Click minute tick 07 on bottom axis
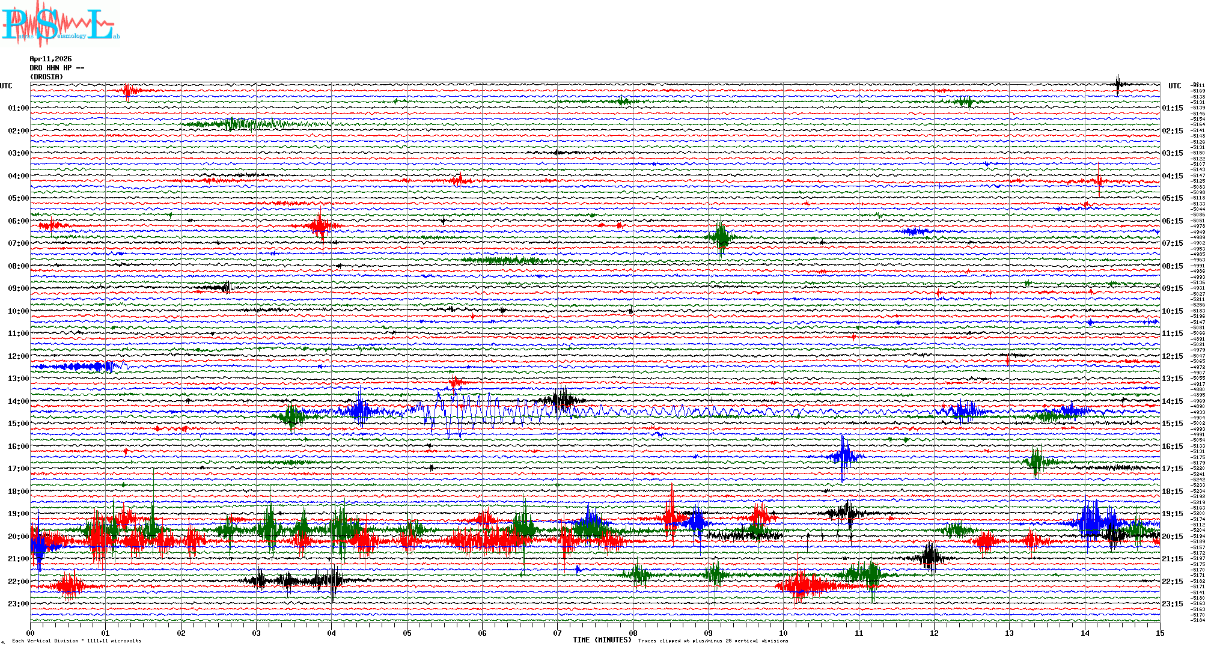 (557, 633)
